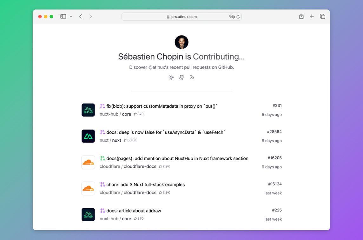Click the heading 'Sébastien Chopin is Contributing...'
363x240 pixels.
[x=181, y=57]
